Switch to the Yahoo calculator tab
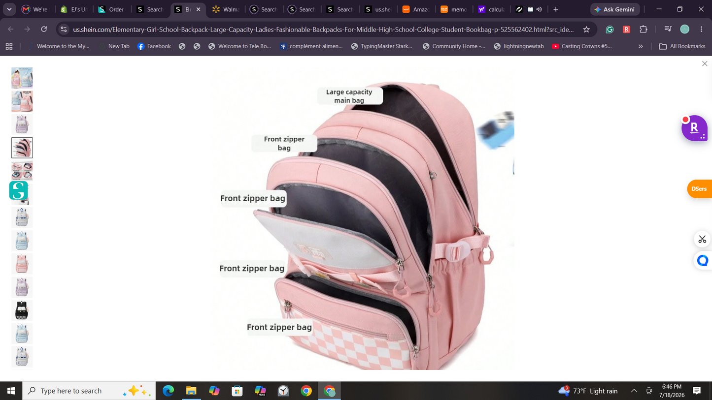The image size is (712, 400). [x=491, y=9]
